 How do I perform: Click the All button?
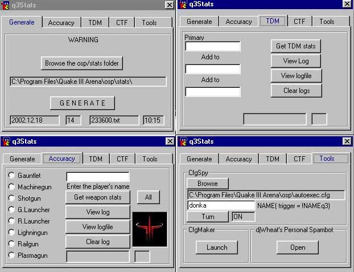tap(149, 197)
